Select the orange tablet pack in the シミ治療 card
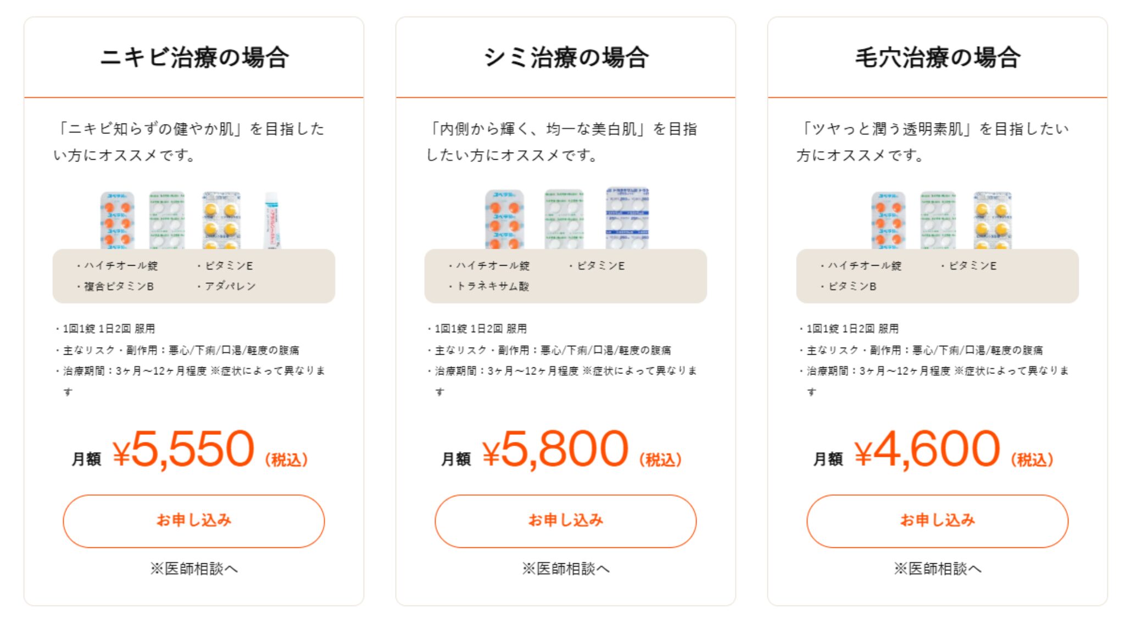The height and width of the screenshot is (633, 1125). [x=504, y=220]
